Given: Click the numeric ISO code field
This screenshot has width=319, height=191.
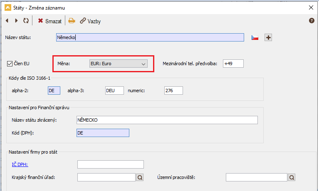Looking at the screenshot, I should coord(173,91).
